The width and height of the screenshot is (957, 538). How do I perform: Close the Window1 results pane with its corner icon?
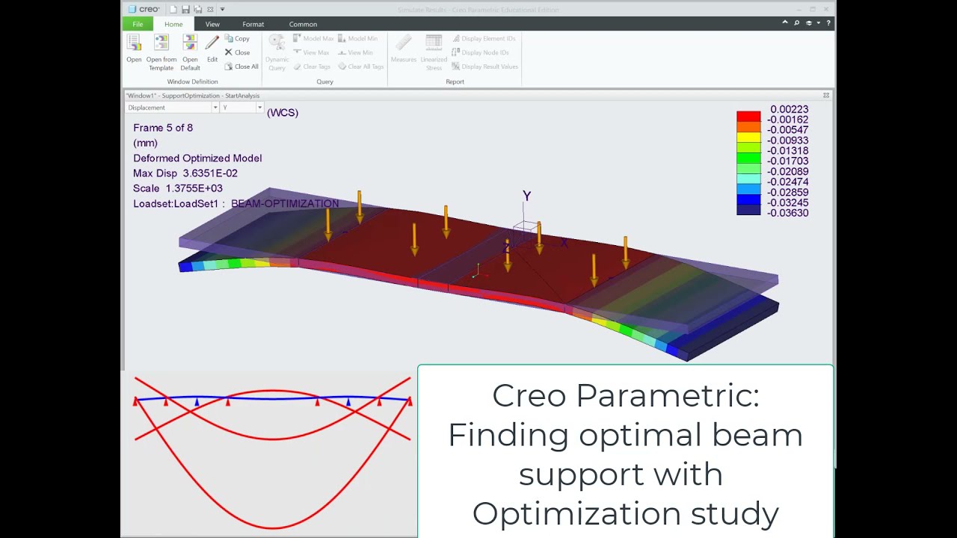(826, 96)
